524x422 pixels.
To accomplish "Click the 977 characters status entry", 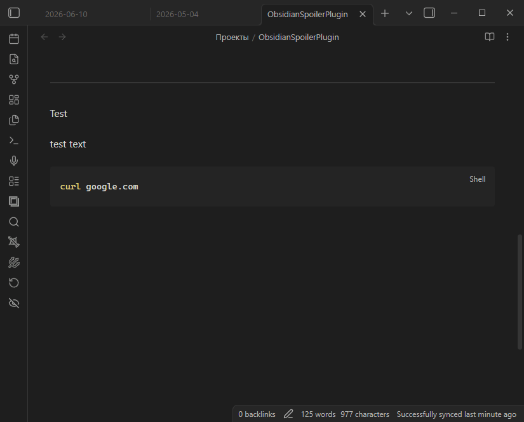I will click(365, 414).
